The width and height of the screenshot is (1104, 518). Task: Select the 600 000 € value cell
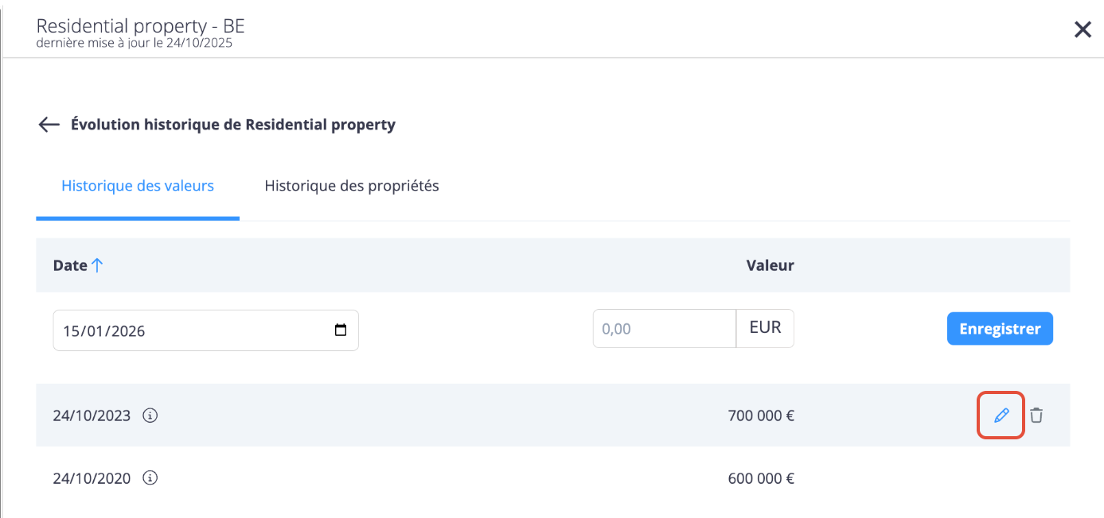(x=760, y=478)
